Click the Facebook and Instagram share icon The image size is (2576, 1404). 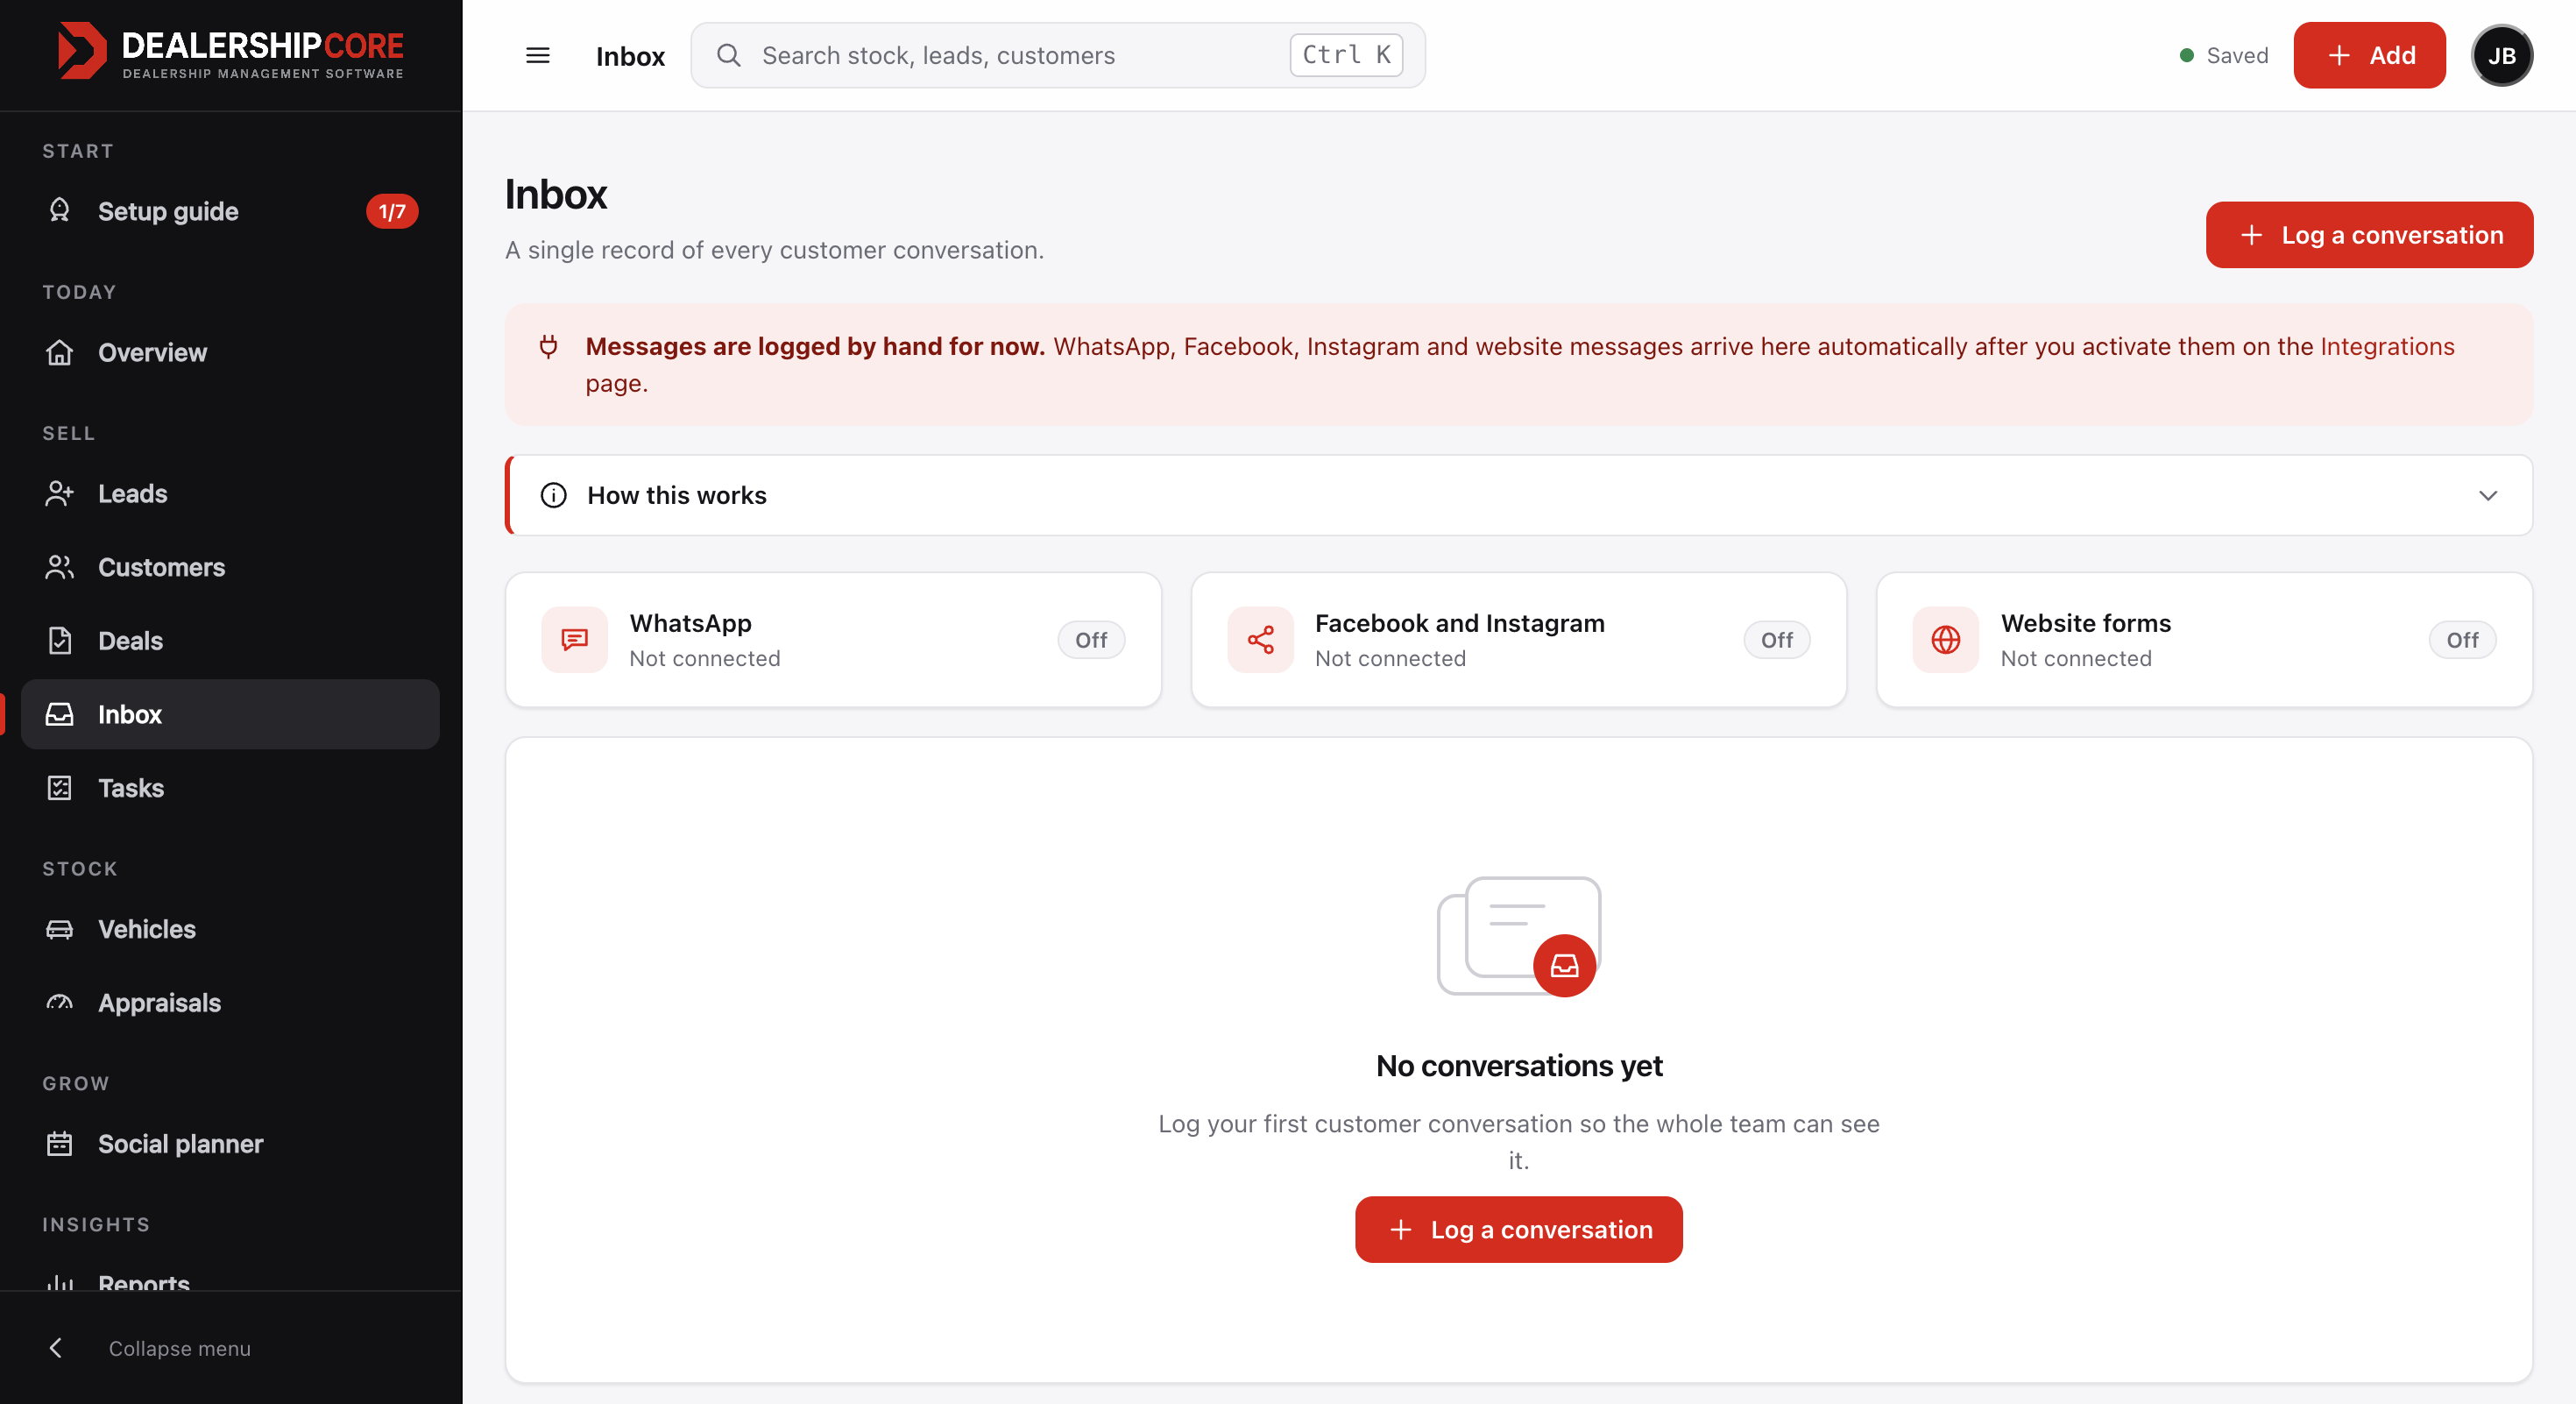click(1260, 639)
